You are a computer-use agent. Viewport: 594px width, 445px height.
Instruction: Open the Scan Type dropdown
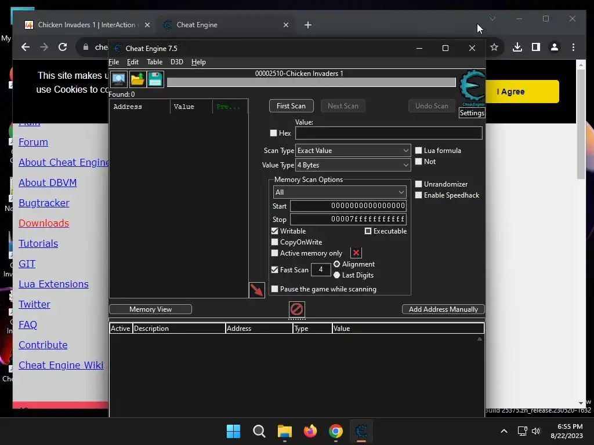(x=353, y=150)
